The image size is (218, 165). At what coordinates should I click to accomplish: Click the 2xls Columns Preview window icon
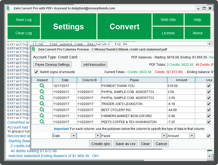tap(34, 49)
